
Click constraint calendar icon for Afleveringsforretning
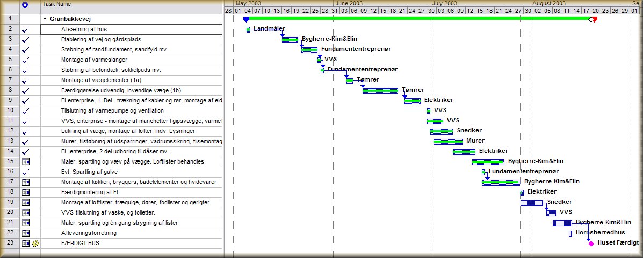coord(26,233)
